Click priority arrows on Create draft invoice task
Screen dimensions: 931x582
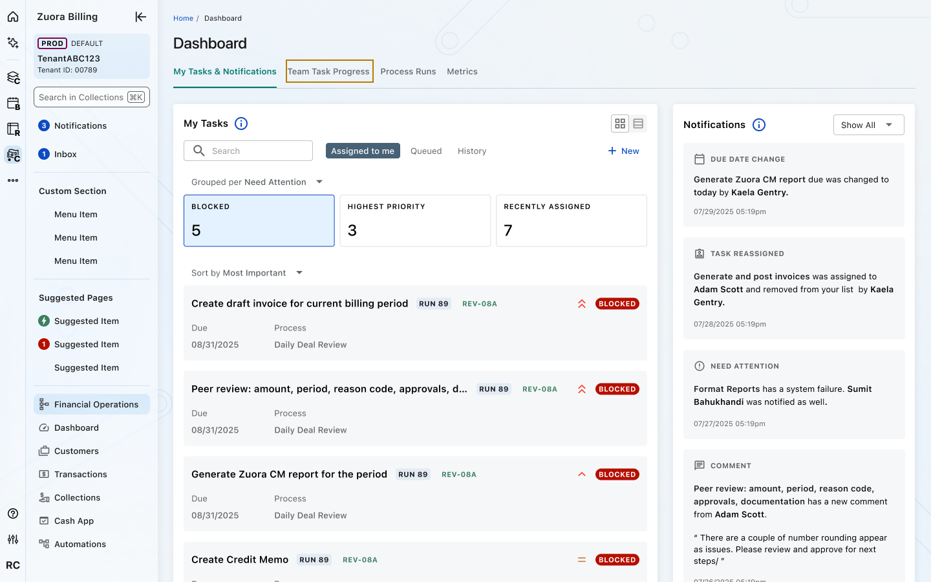point(582,304)
